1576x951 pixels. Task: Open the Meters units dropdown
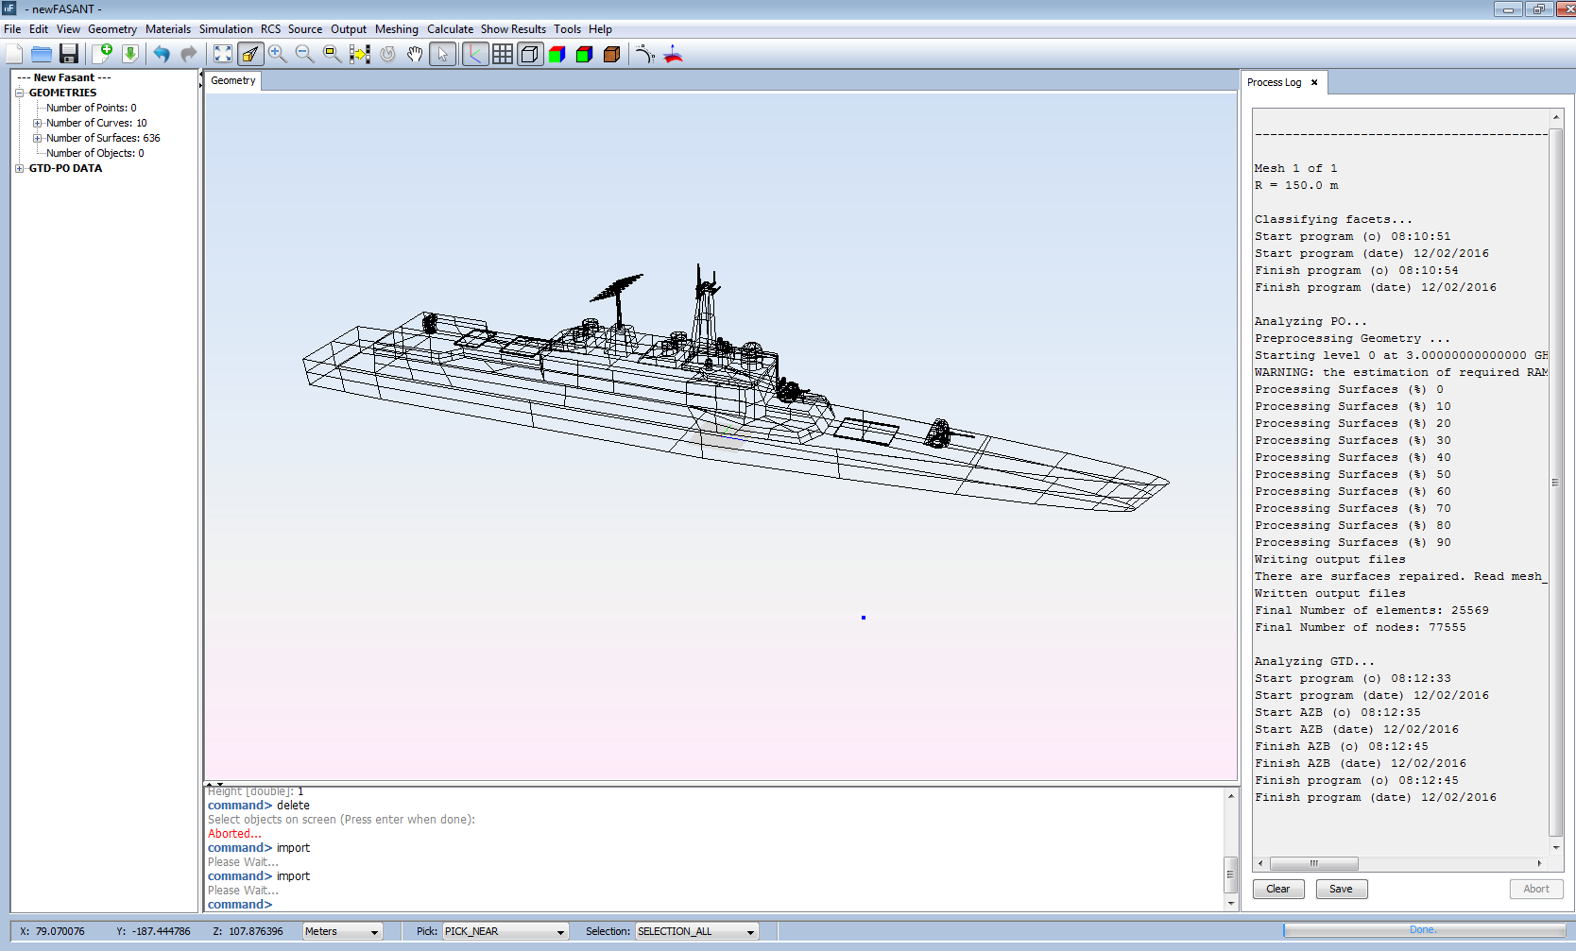click(342, 931)
